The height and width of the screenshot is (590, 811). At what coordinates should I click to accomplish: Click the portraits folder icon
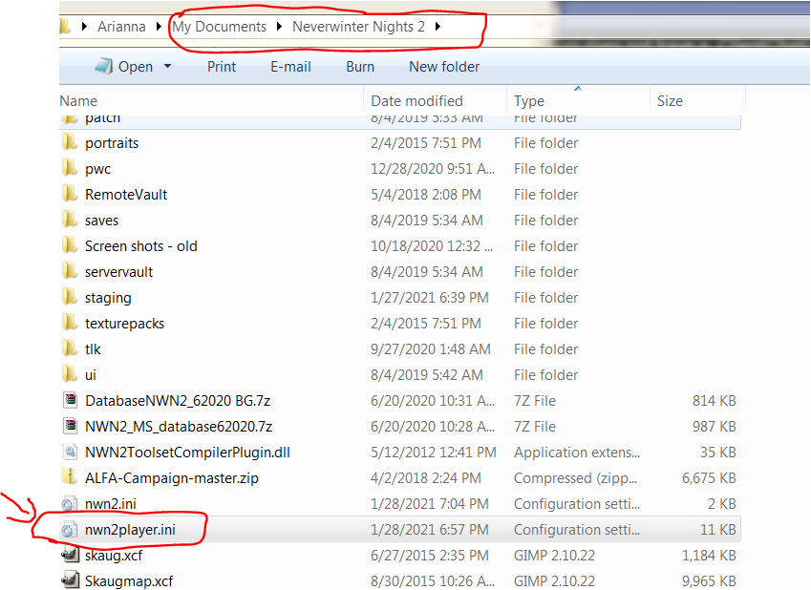tap(70, 142)
